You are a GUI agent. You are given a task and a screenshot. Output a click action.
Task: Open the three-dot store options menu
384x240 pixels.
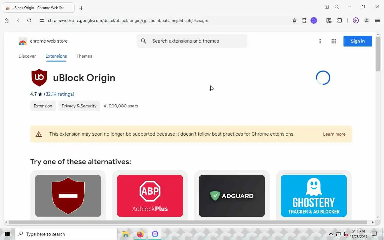[x=320, y=41]
